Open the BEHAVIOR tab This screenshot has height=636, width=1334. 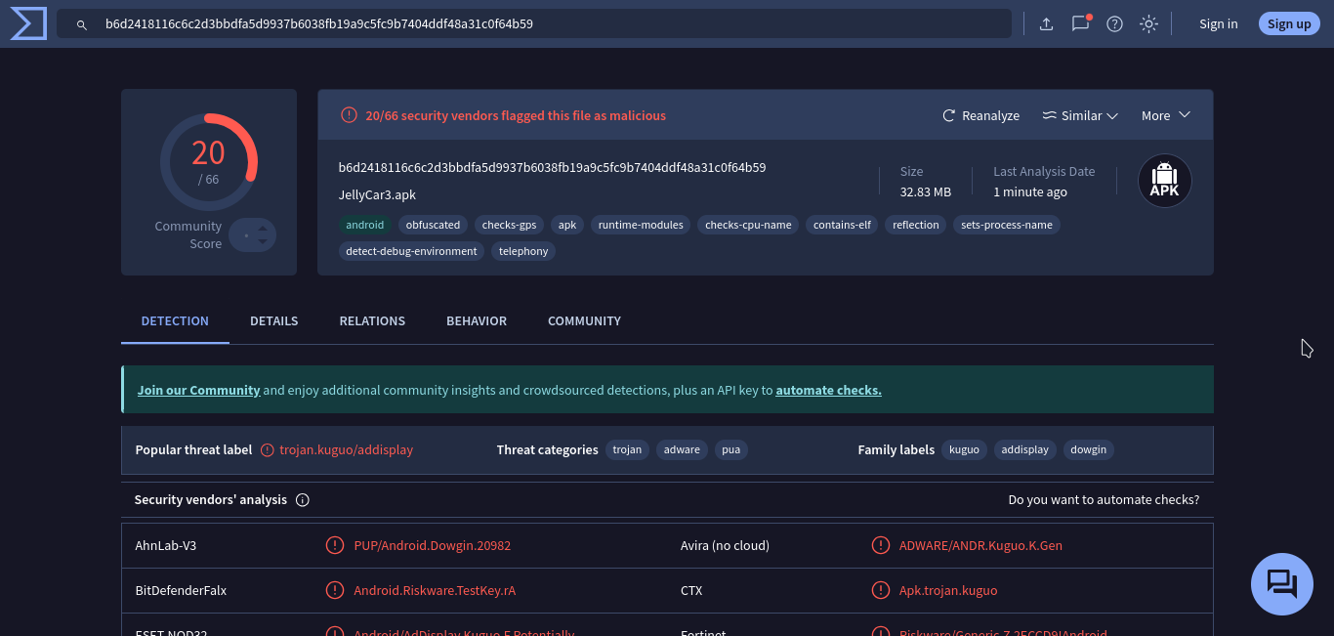click(477, 320)
